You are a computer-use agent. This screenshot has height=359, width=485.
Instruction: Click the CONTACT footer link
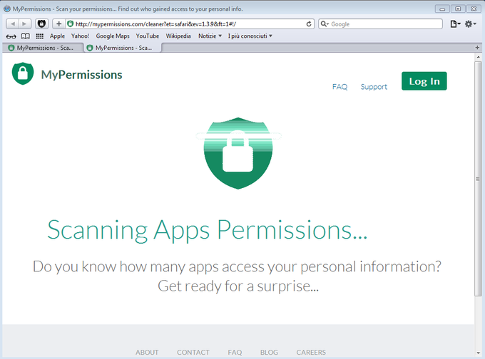pyautogui.click(x=193, y=352)
